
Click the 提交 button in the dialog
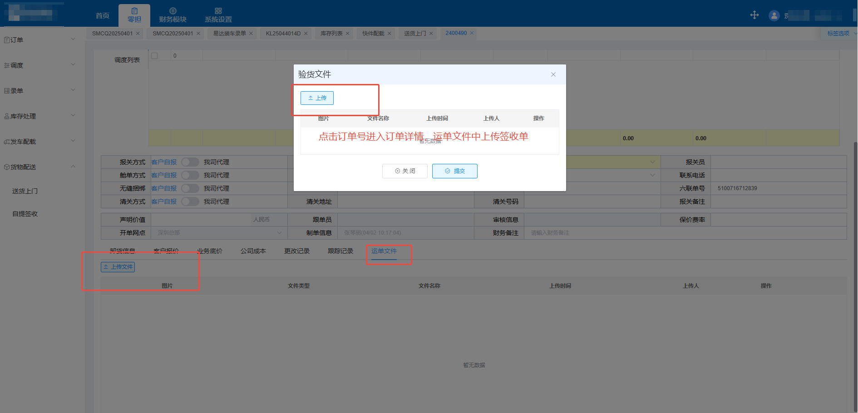(x=454, y=171)
